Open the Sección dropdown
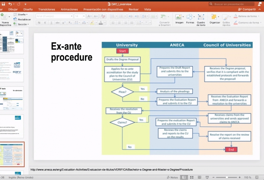 coord(21,24)
